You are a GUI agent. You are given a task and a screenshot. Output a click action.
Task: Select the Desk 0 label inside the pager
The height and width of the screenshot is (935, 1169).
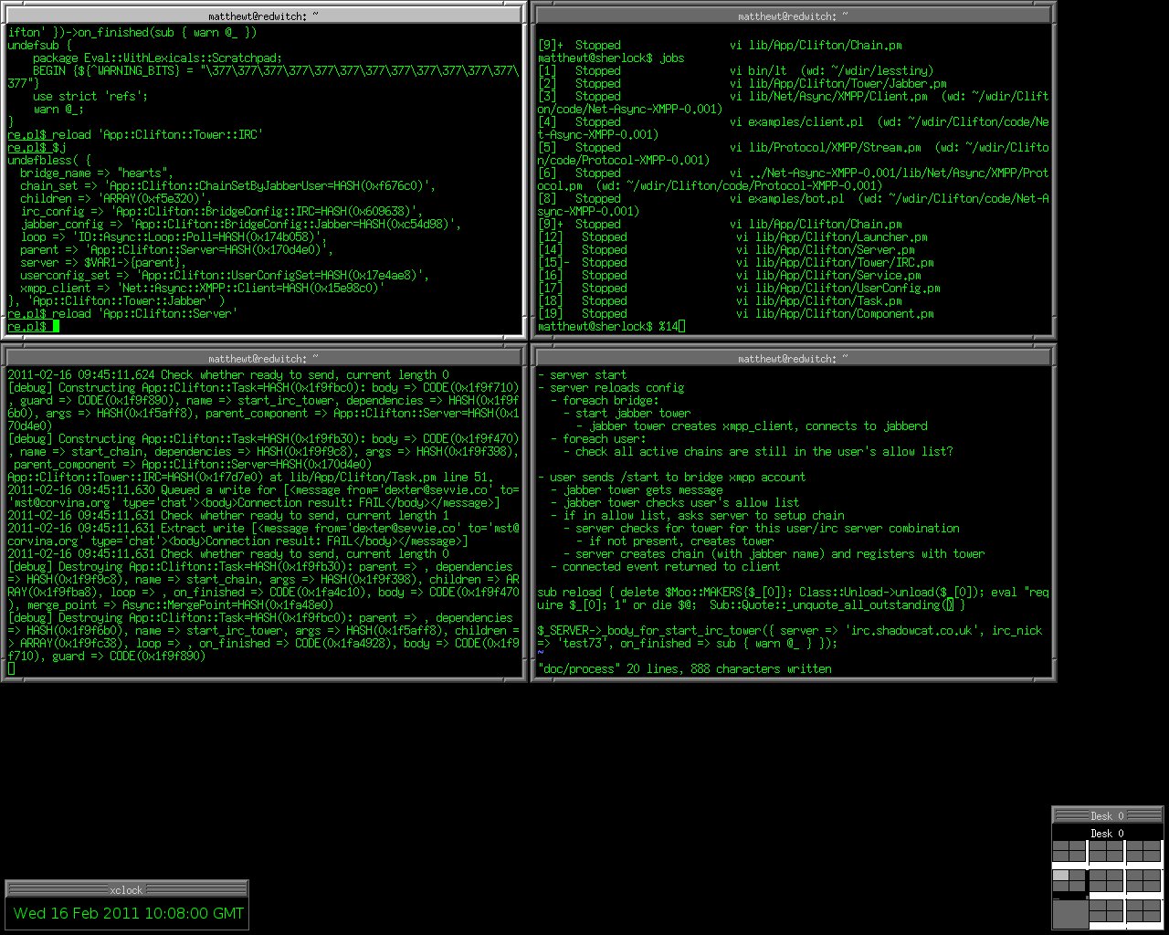(x=1107, y=833)
